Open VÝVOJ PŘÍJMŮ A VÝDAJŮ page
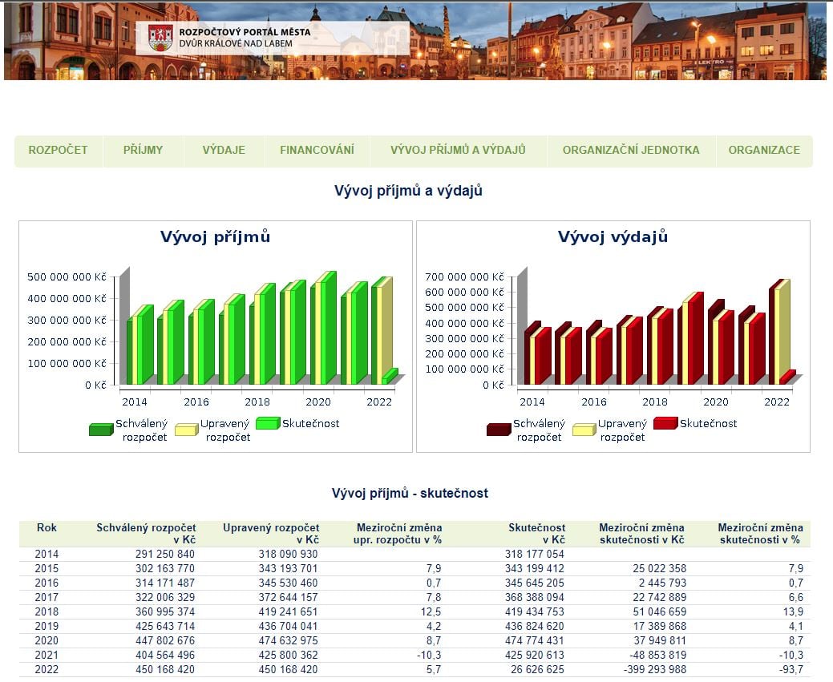 (458, 151)
